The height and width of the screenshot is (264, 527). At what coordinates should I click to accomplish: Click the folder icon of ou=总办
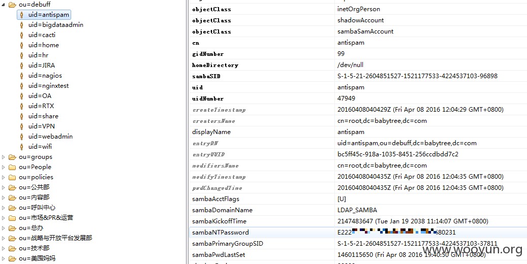[12, 228]
